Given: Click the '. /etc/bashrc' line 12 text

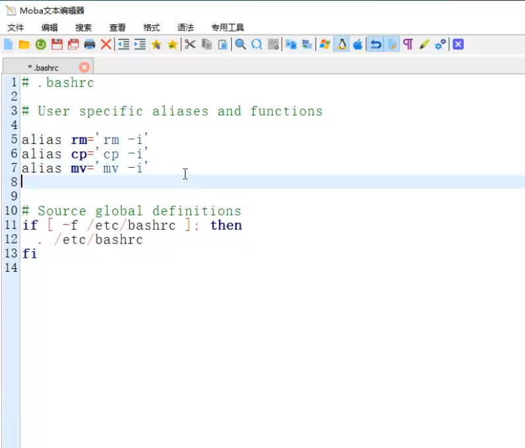Looking at the screenshot, I should click(90, 239).
